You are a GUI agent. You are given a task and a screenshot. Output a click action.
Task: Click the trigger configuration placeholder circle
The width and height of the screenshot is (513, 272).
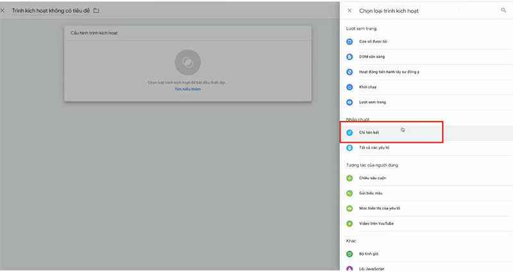(188, 62)
